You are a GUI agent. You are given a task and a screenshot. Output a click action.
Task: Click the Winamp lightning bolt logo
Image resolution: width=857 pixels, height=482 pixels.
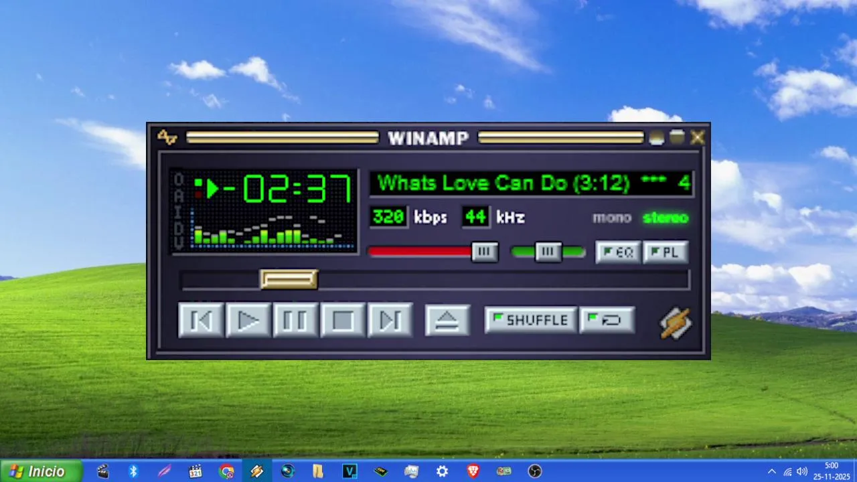click(676, 323)
